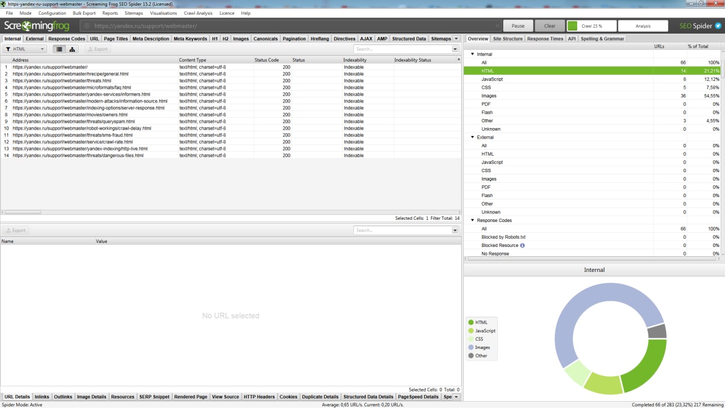
Task: Open the Bulk Export menu
Action: point(84,13)
